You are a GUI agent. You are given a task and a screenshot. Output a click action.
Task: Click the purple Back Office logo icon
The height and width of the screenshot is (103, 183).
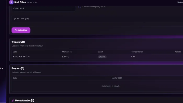tap(11, 2)
